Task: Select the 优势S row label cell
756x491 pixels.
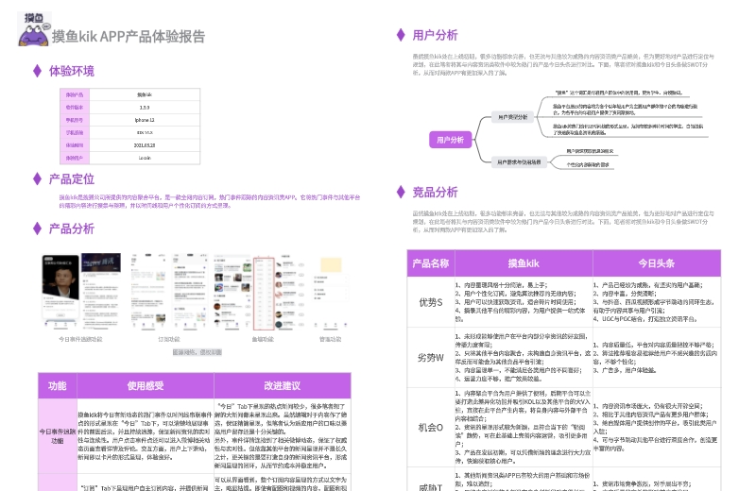Action: point(430,301)
